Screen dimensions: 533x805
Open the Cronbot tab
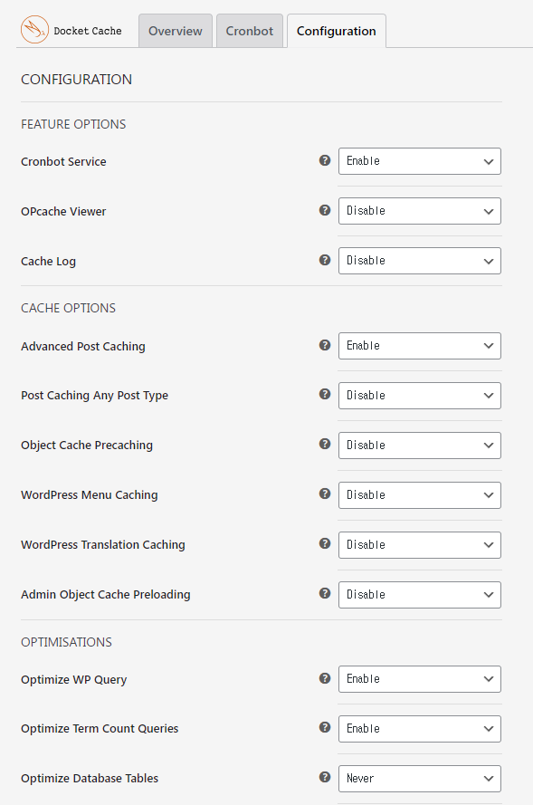coord(250,31)
